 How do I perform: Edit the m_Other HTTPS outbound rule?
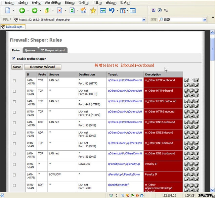(186, 101)
